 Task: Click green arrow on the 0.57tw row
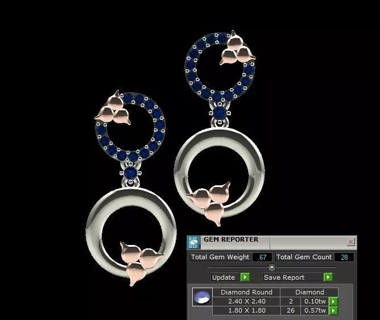point(333,310)
